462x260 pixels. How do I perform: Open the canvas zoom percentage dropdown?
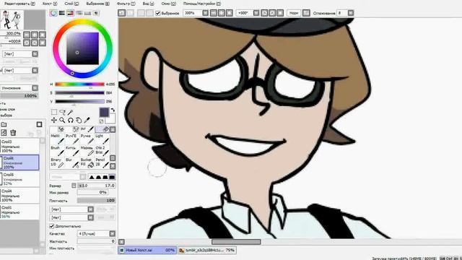tap(205, 13)
